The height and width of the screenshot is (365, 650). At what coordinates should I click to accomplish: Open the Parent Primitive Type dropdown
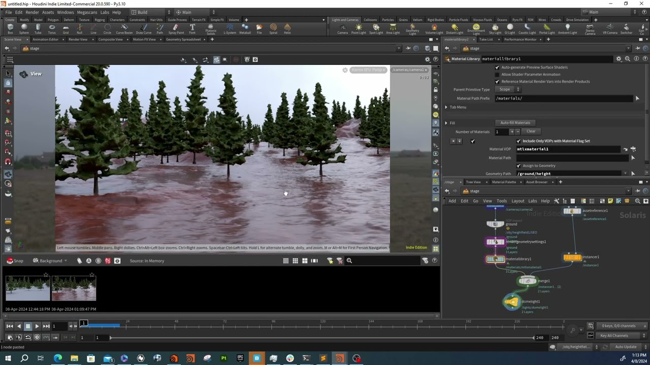[507, 89]
